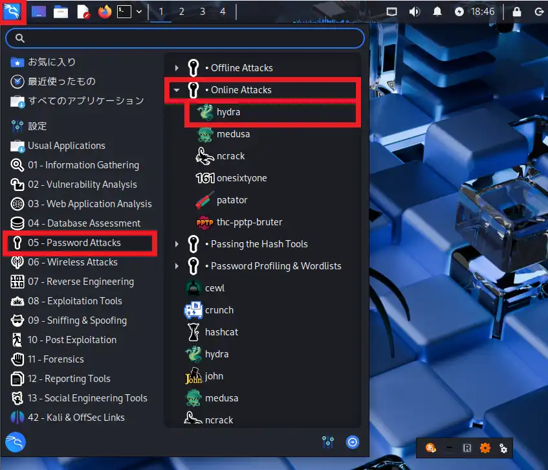Show desktop using the panel icon
Viewport: 548px width, 470px height.
39,12
